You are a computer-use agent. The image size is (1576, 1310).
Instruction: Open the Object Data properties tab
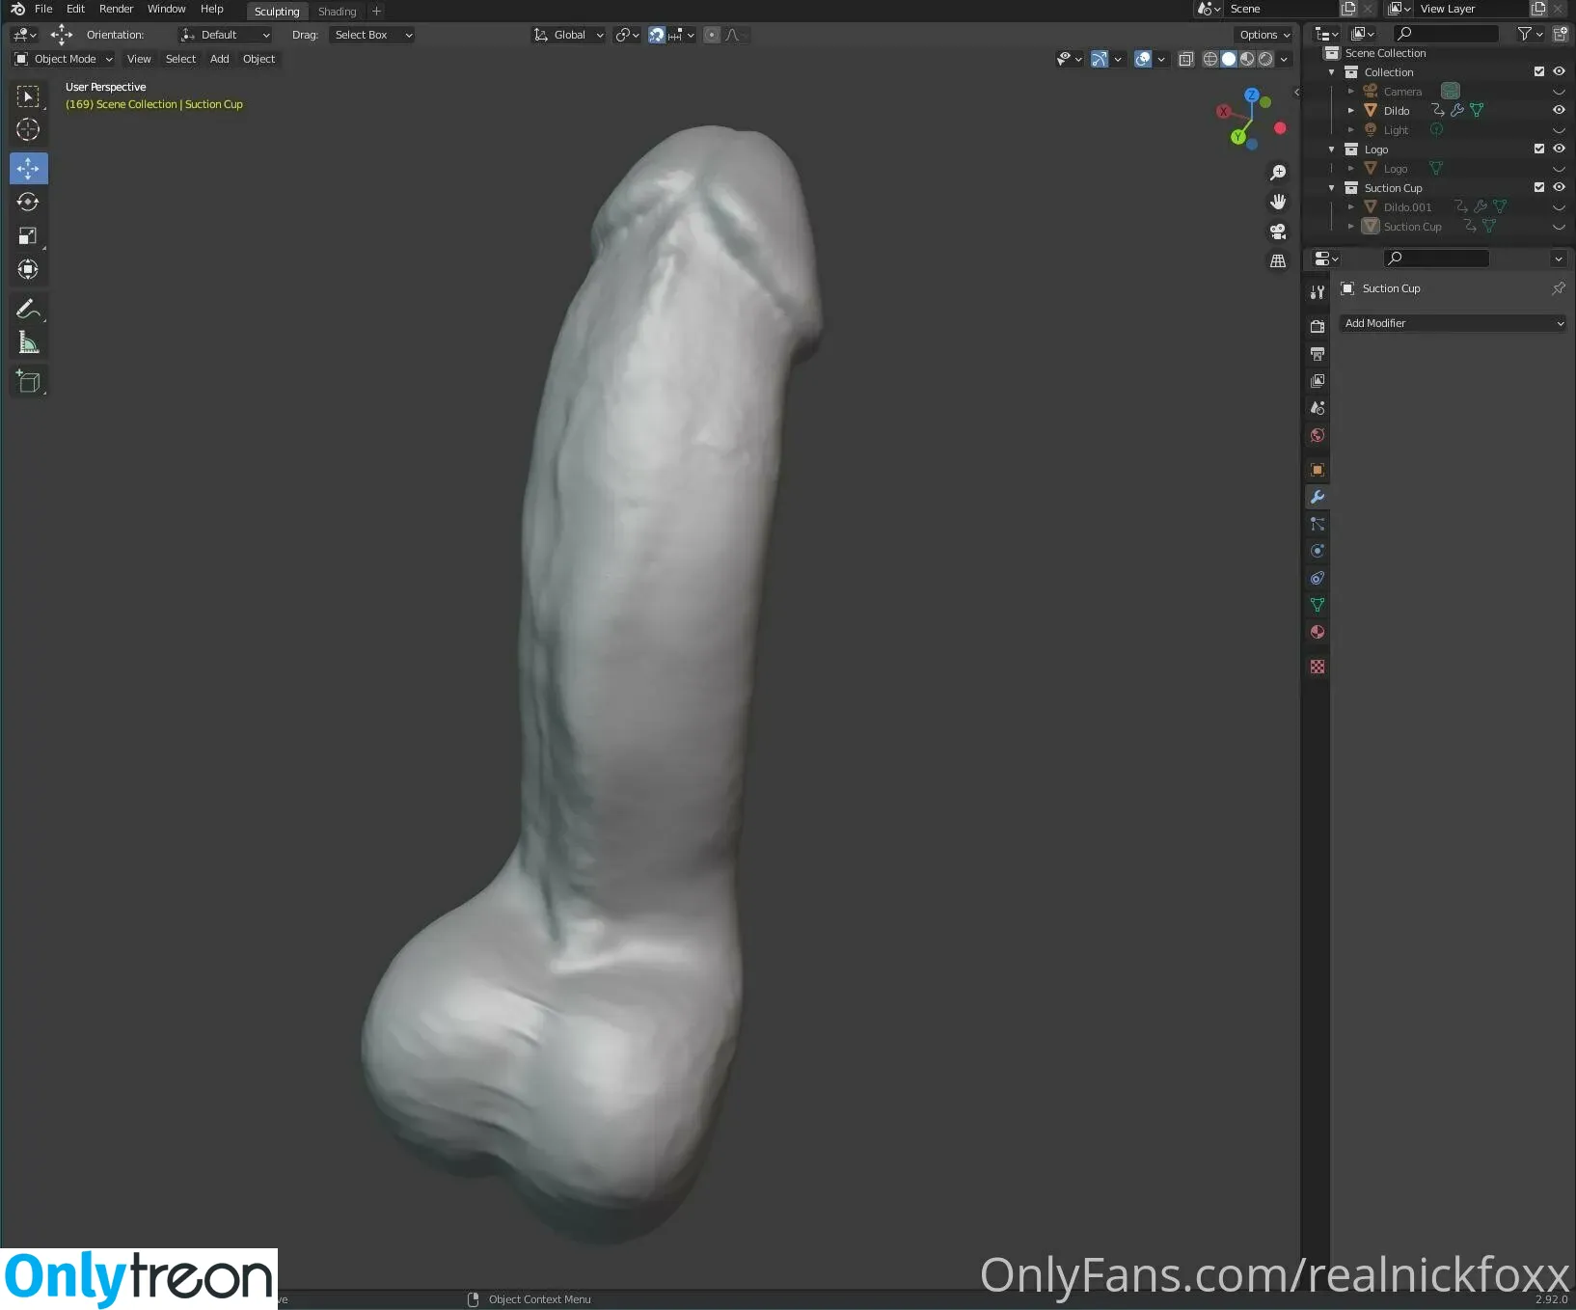coord(1317,605)
